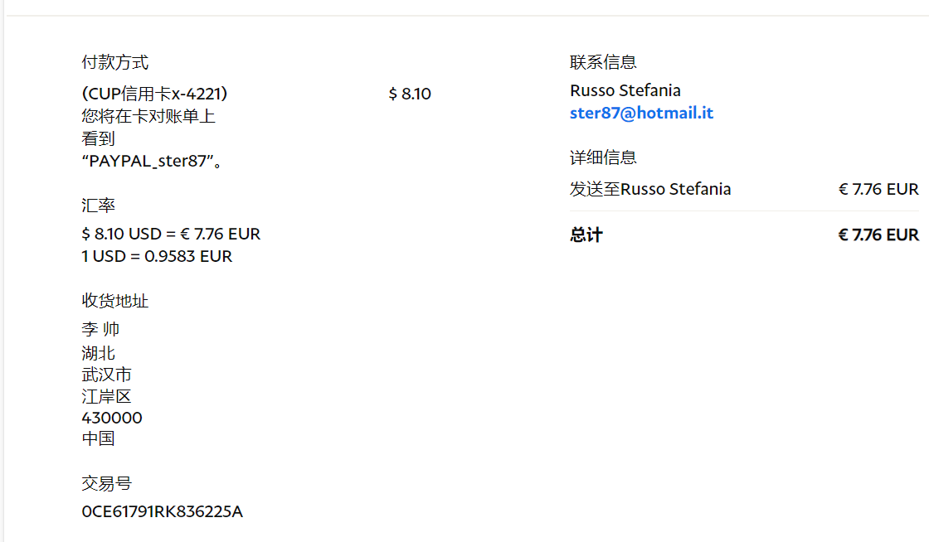Click the 详细信息 heading
This screenshot has height=542, width=929.
[603, 157]
